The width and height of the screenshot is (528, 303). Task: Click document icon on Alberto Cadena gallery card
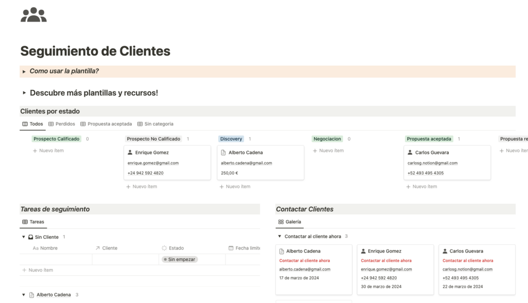[x=282, y=251]
